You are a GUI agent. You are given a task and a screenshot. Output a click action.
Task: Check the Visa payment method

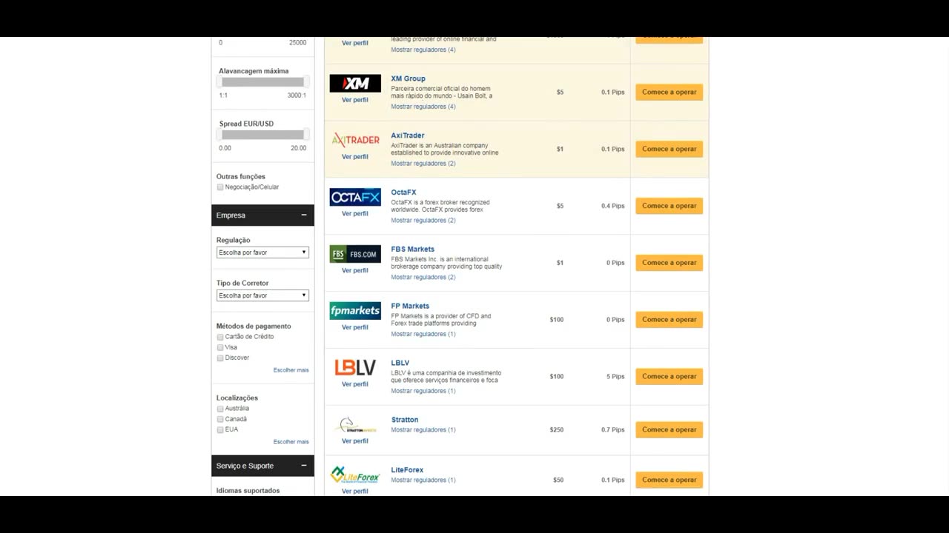coord(220,347)
